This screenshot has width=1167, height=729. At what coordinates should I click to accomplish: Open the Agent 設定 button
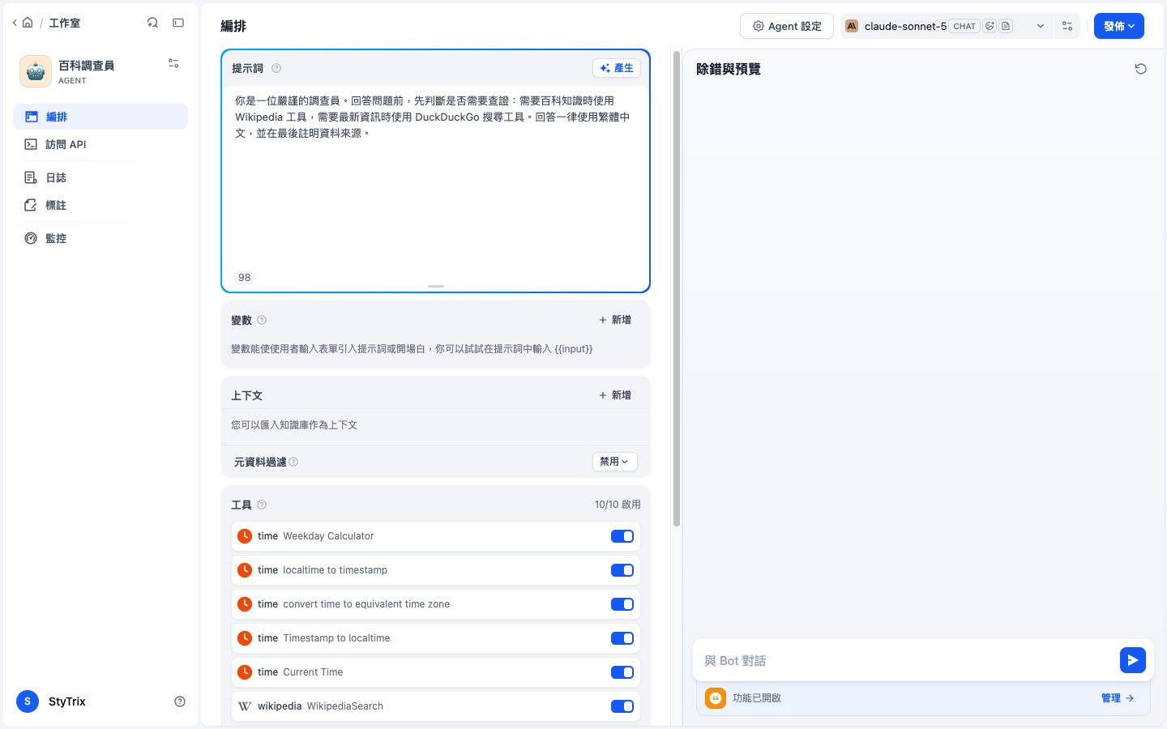point(787,26)
